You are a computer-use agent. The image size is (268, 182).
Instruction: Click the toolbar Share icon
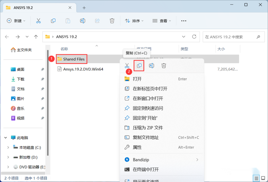point(97,21)
